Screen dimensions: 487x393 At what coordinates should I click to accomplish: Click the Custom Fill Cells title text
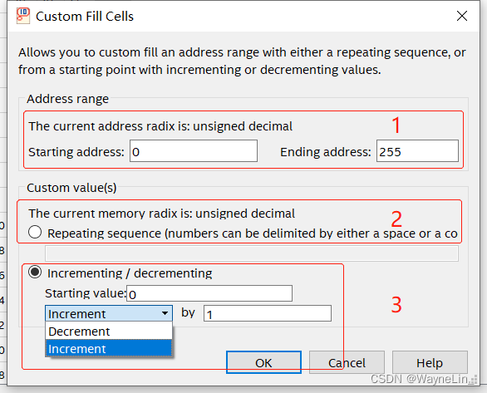pos(85,17)
